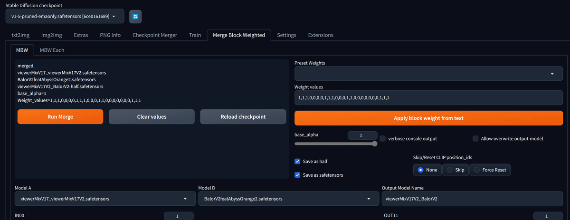The image size is (570, 220).
Task: Click the viewerMixV17V2_BalorV2-half.safetensors log line
Action: (x=60, y=87)
